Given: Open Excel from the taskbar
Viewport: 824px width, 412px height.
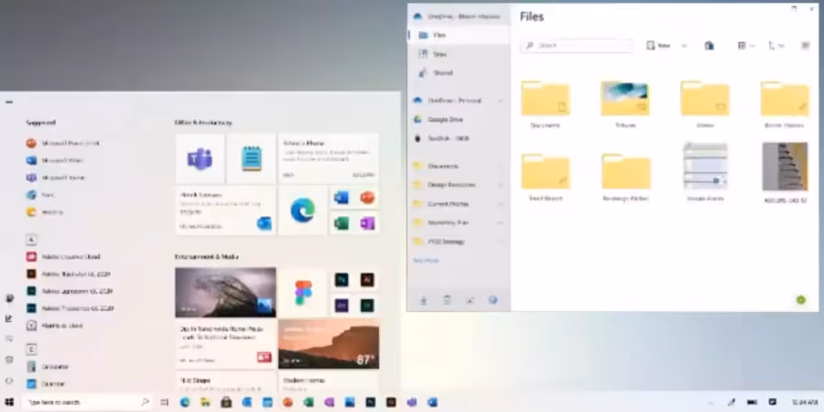Looking at the screenshot, I should (309, 402).
